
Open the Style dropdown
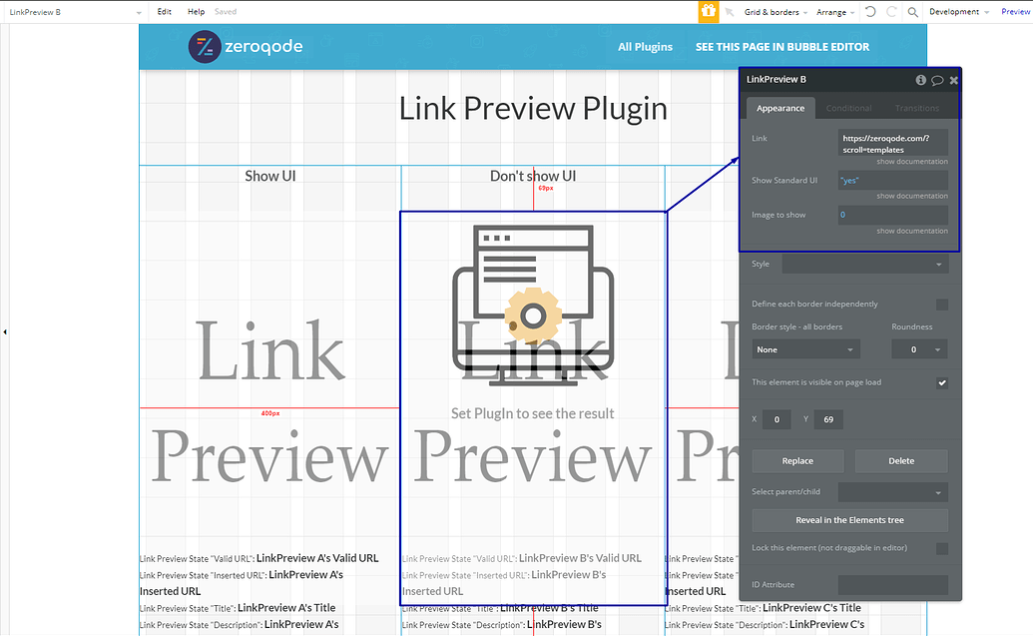[865, 264]
